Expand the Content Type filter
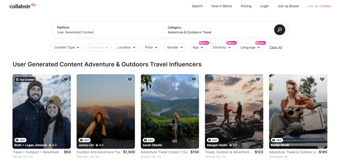Image resolution: width=338 pixels, height=162 pixels. click(x=67, y=47)
